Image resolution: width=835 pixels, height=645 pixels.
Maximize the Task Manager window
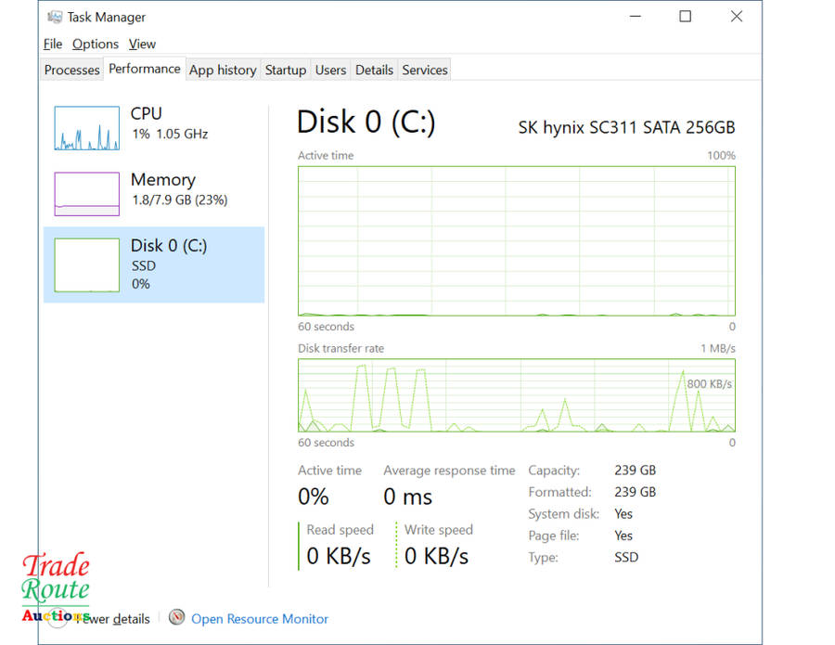(x=685, y=17)
